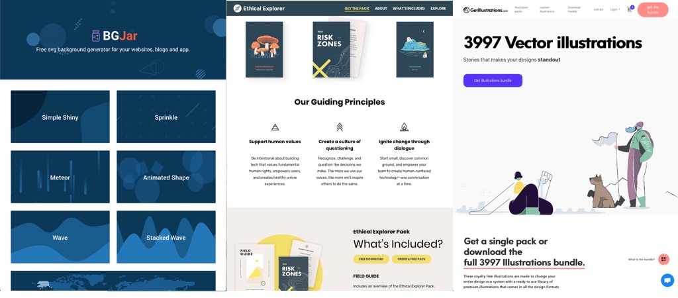Expand the Login dropdown

[x=615, y=9]
